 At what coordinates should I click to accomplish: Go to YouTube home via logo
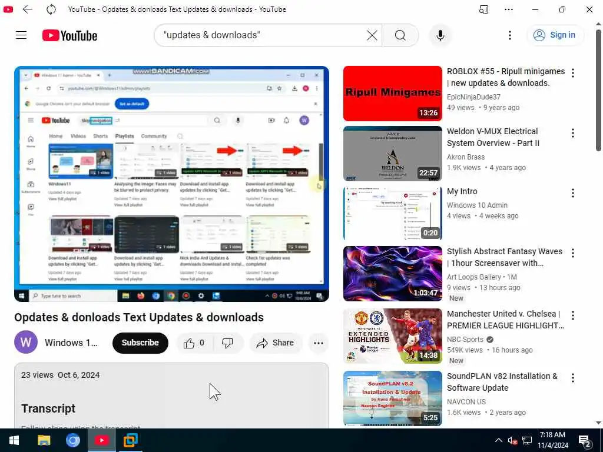pyautogui.click(x=69, y=35)
